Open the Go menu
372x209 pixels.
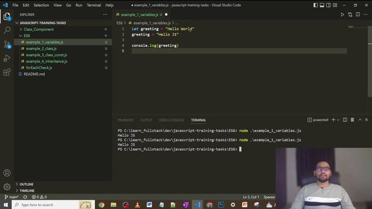pyautogui.click(x=69, y=5)
